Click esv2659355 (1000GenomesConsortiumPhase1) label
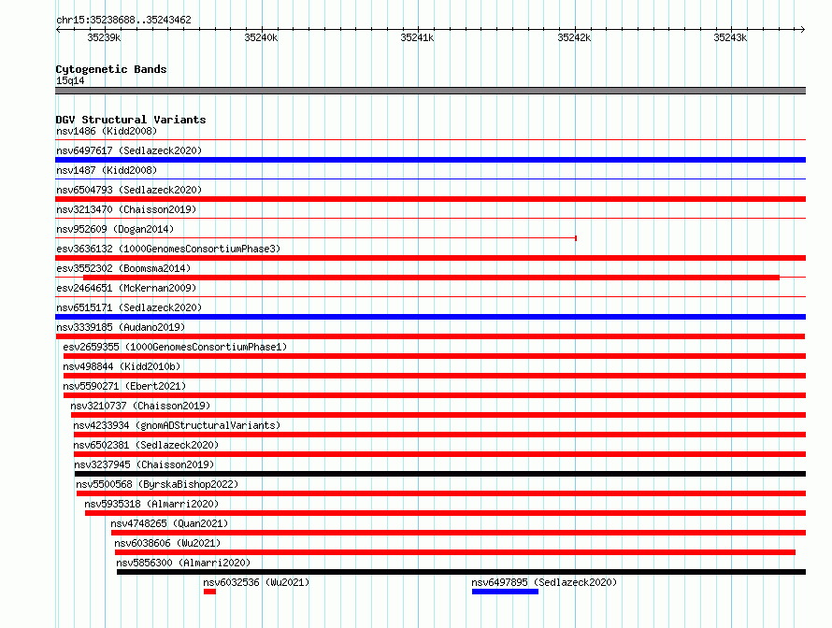Screen dimensions: 832x628 175,347
